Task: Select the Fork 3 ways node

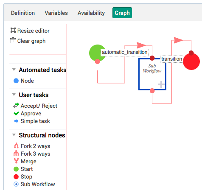Action: tap(32, 154)
